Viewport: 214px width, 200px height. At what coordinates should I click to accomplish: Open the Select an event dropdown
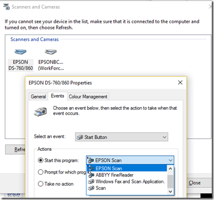click(122, 137)
